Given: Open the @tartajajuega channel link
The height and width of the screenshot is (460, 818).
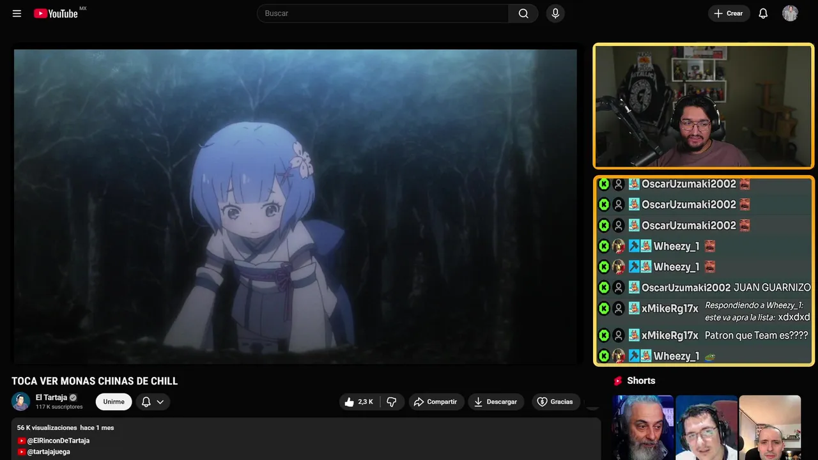Looking at the screenshot, I should pyautogui.click(x=49, y=452).
